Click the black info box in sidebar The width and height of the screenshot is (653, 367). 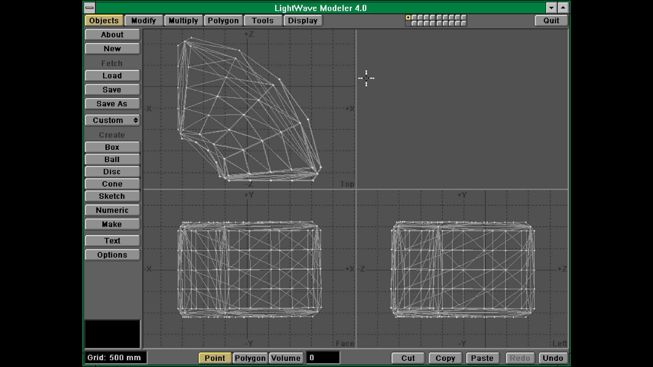point(112,334)
